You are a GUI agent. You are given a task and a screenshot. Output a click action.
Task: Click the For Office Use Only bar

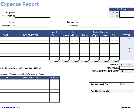[x=112, y=91]
